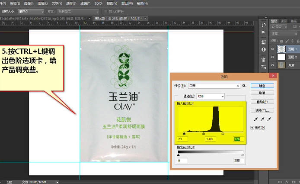
Task: Click lock position icon
Action: (x=293, y=41)
